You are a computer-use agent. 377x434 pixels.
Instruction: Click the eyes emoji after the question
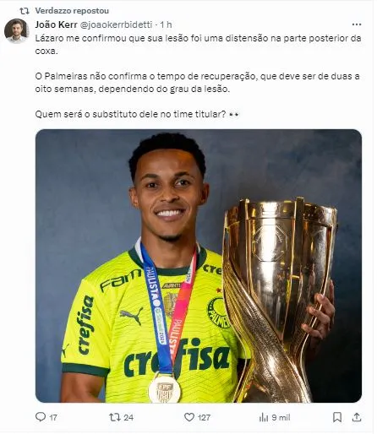point(234,115)
